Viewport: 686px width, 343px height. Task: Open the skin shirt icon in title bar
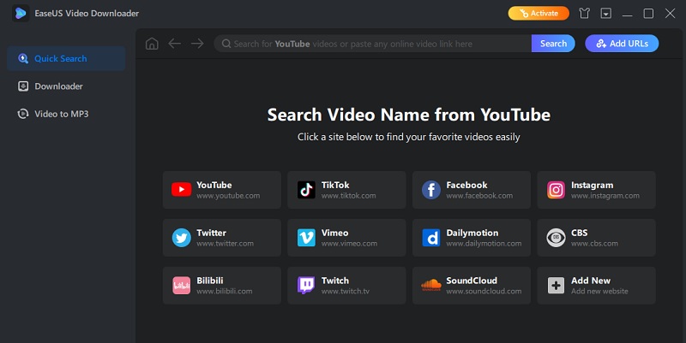point(584,14)
